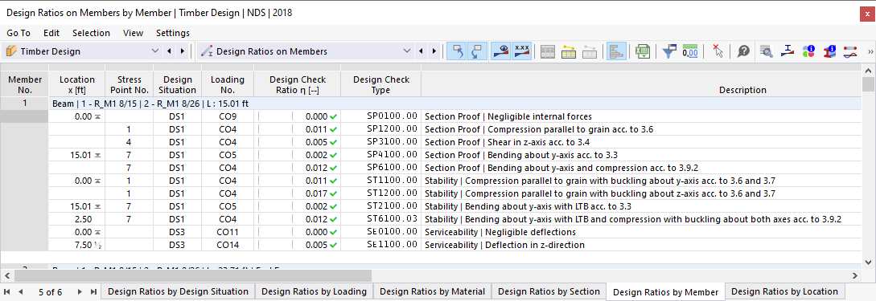Viewport: 876px width, 301px height.
Task: Click vertical scrollbar down arrow
Action: [x=868, y=262]
